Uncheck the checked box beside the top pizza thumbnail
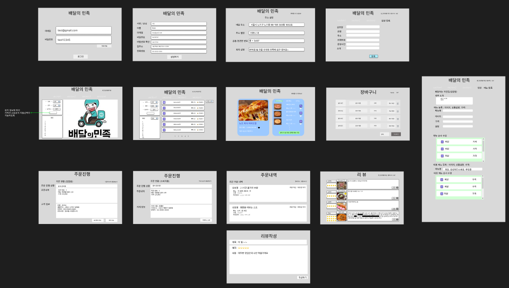 click(x=301, y=106)
